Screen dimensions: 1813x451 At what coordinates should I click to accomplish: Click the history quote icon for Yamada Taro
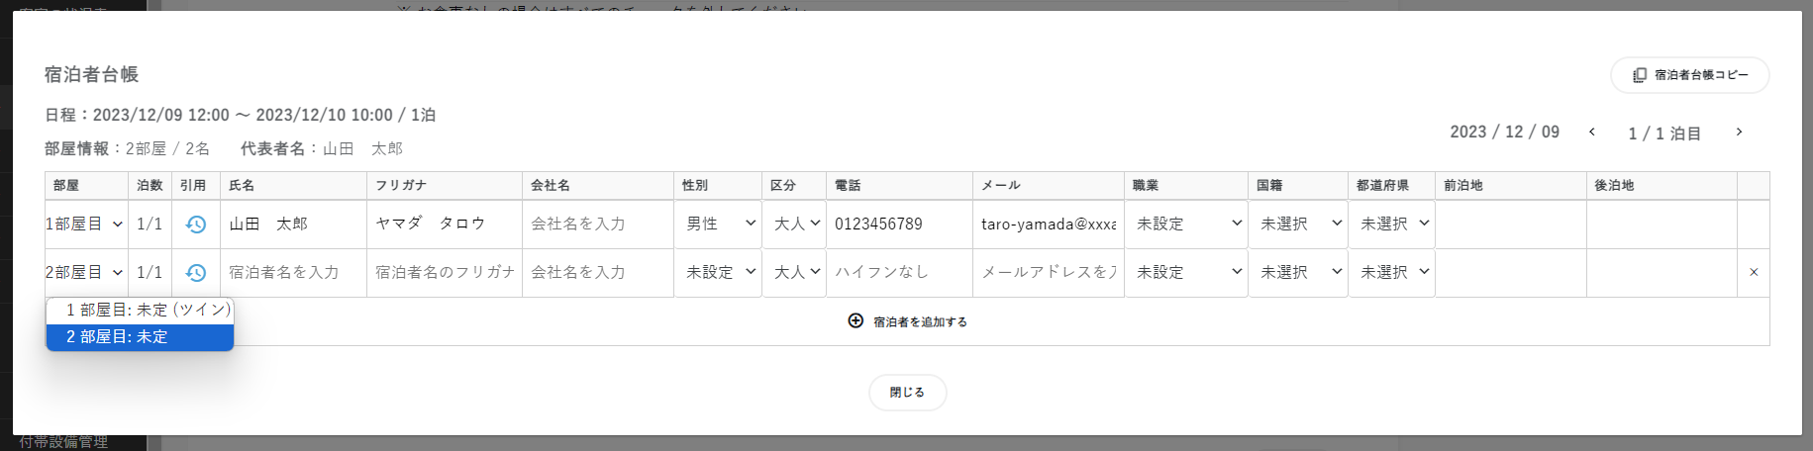(195, 225)
